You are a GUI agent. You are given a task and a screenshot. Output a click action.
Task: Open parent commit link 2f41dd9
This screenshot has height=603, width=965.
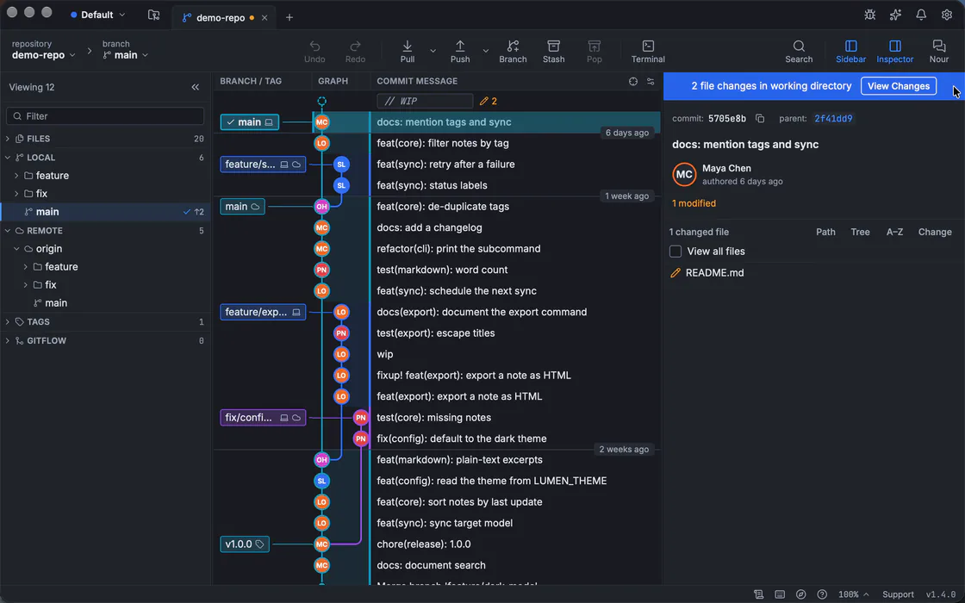[x=833, y=118]
